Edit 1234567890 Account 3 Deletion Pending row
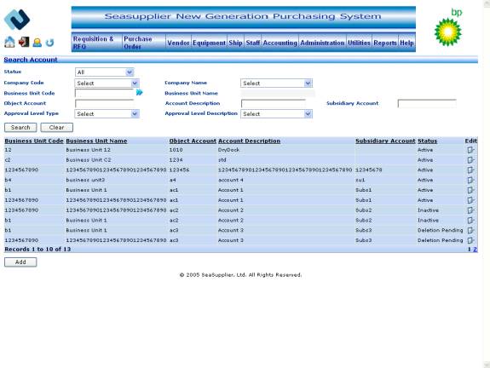The image size is (490, 368). [470, 240]
